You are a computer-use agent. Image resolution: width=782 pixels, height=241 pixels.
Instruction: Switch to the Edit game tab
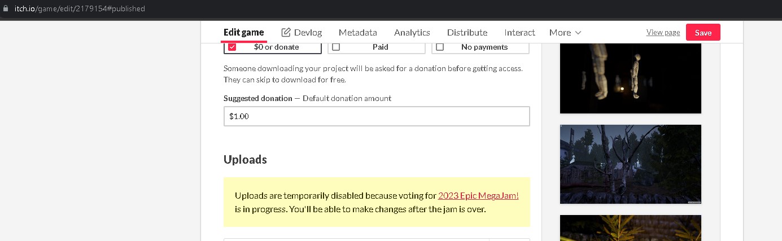tap(243, 32)
